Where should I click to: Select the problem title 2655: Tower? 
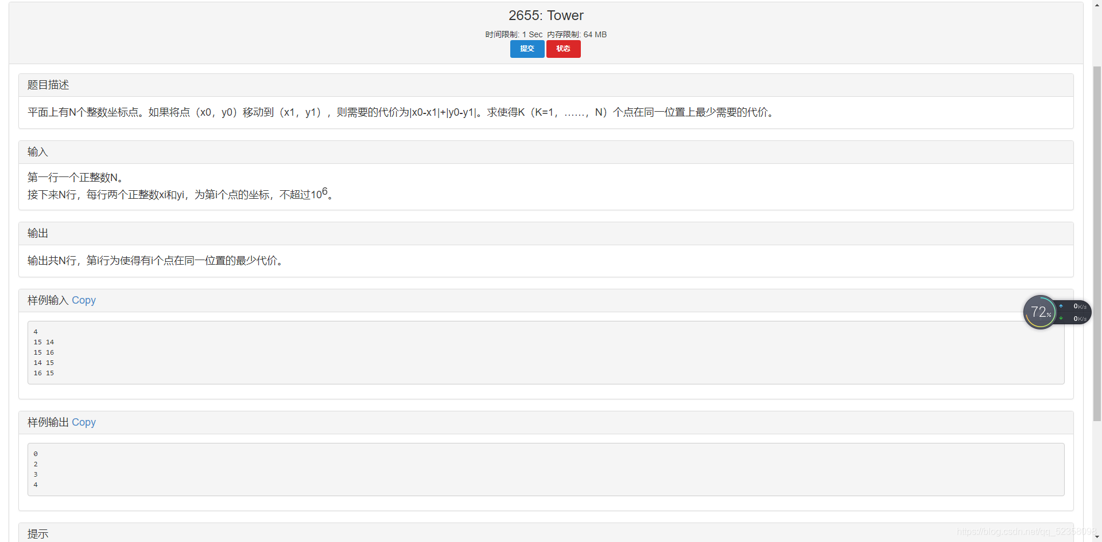coord(546,15)
